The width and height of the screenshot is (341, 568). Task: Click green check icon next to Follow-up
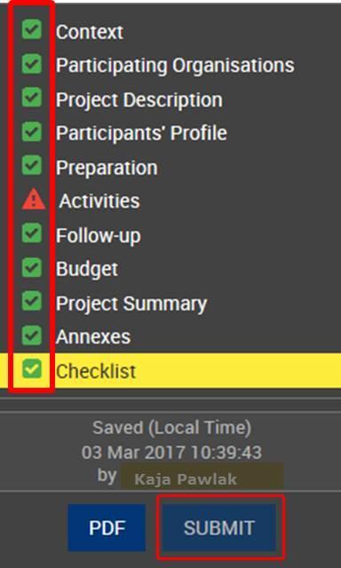point(32,233)
